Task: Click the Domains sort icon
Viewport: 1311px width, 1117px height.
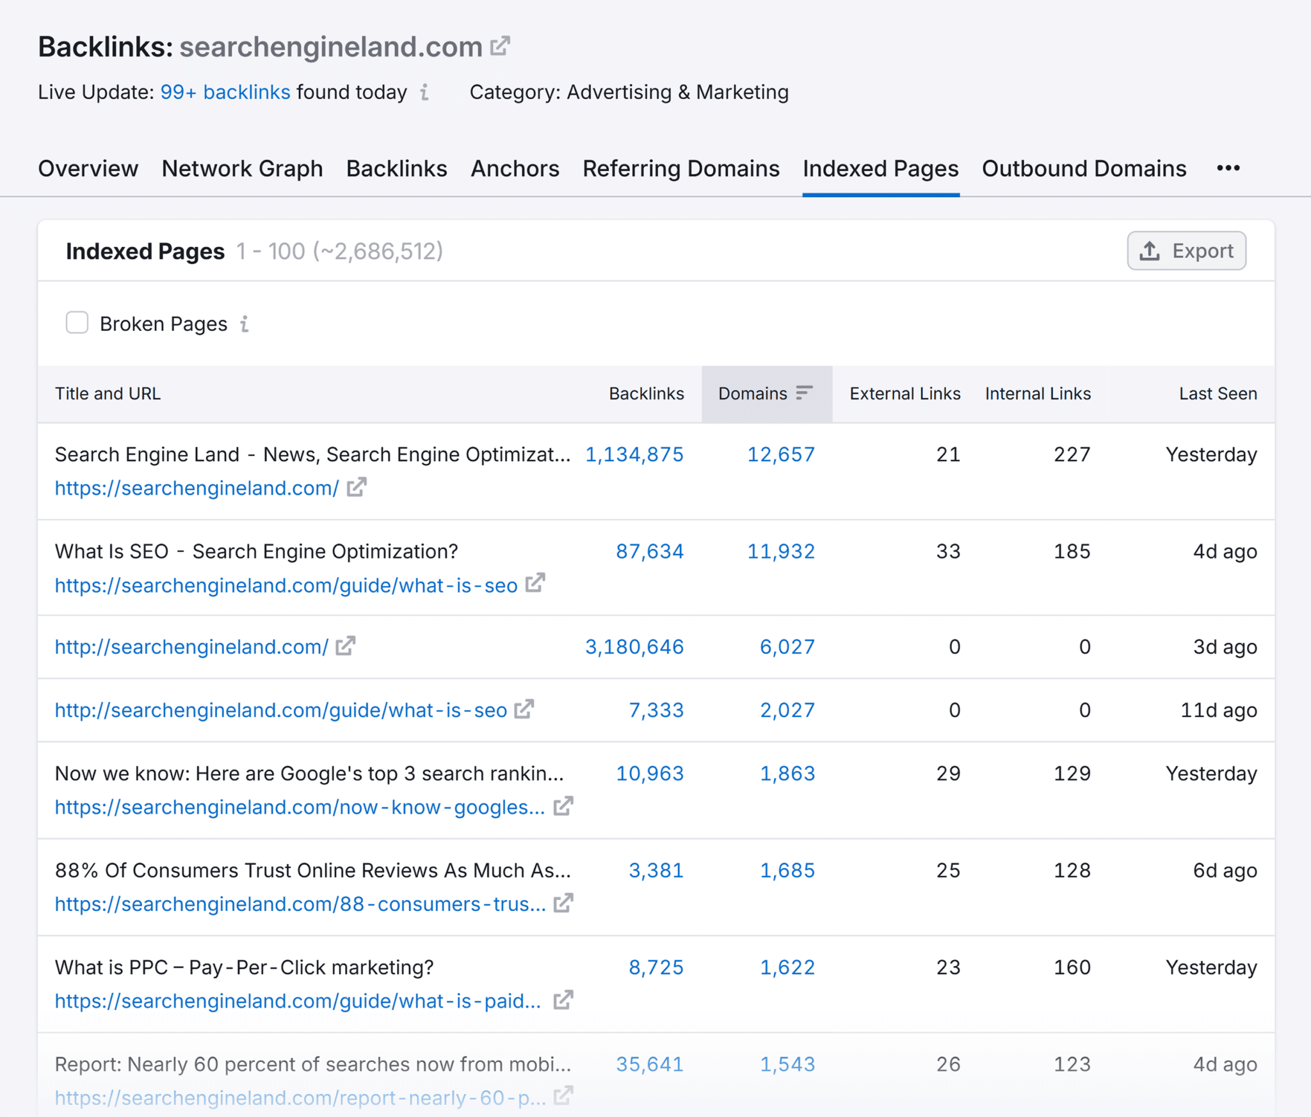Action: 804,393
